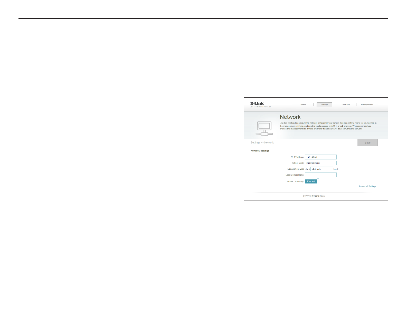Click the D-Link logo
The image size is (407, 314).
[257, 103]
